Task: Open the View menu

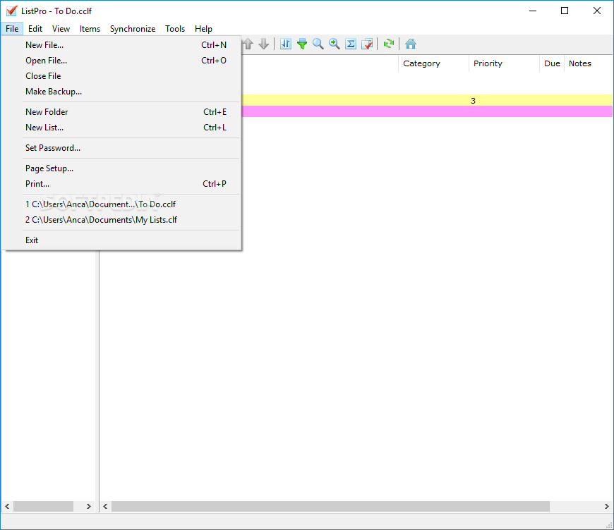Action: [61, 29]
